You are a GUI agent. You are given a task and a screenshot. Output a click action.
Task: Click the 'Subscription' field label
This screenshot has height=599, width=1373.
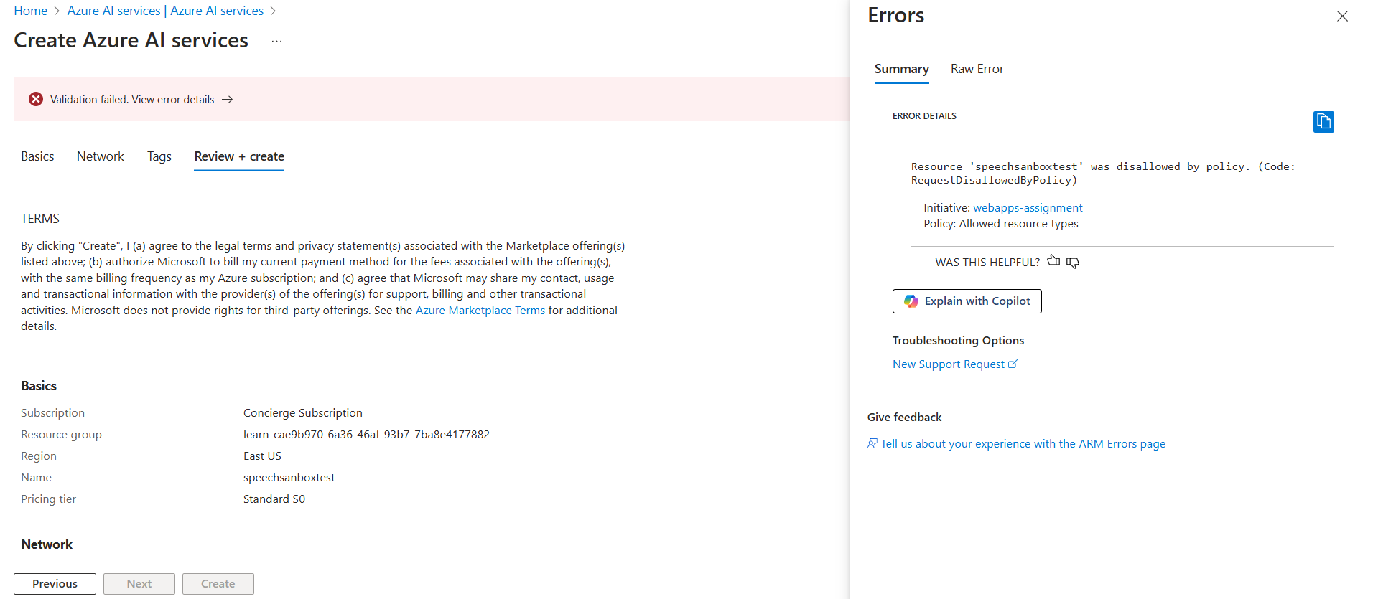point(52,413)
